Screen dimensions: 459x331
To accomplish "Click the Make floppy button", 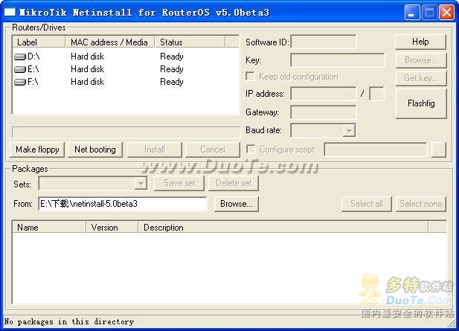I will (37, 150).
